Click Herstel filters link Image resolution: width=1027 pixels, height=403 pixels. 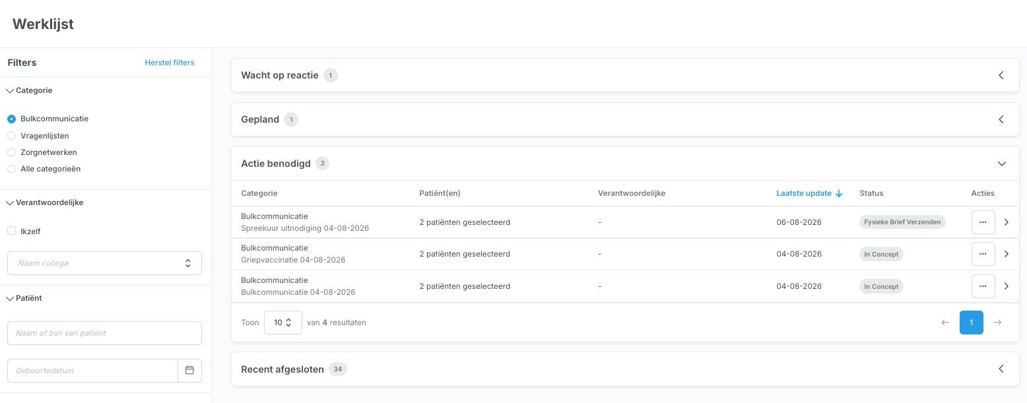click(x=170, y=63)
